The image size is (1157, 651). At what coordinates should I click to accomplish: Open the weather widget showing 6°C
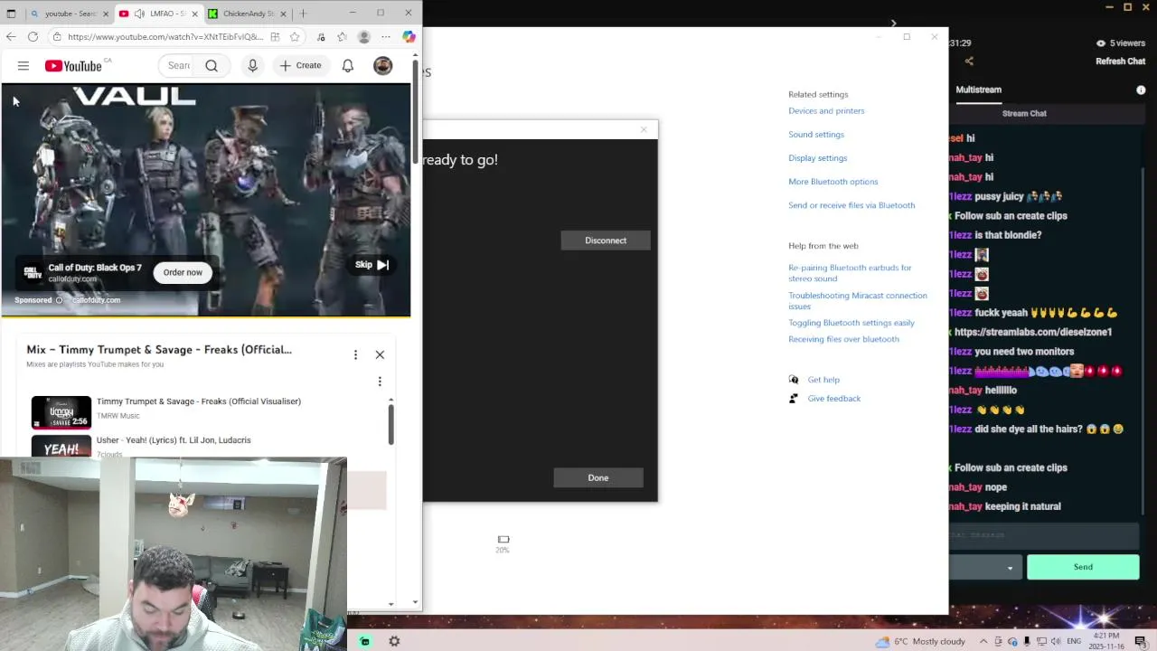tap(920, 641)
